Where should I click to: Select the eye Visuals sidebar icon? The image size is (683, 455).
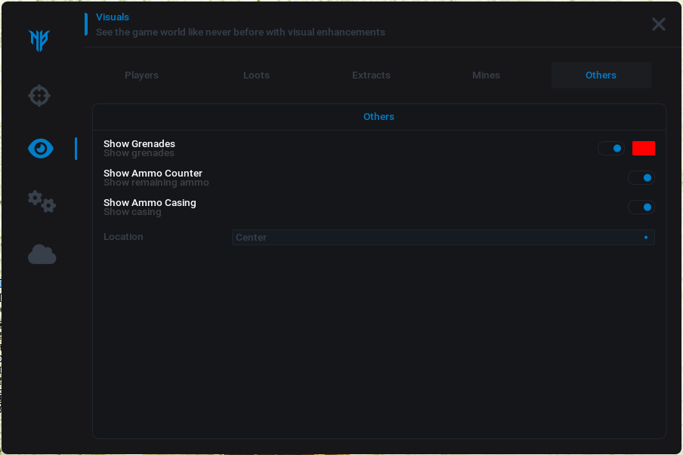[41, 149]
